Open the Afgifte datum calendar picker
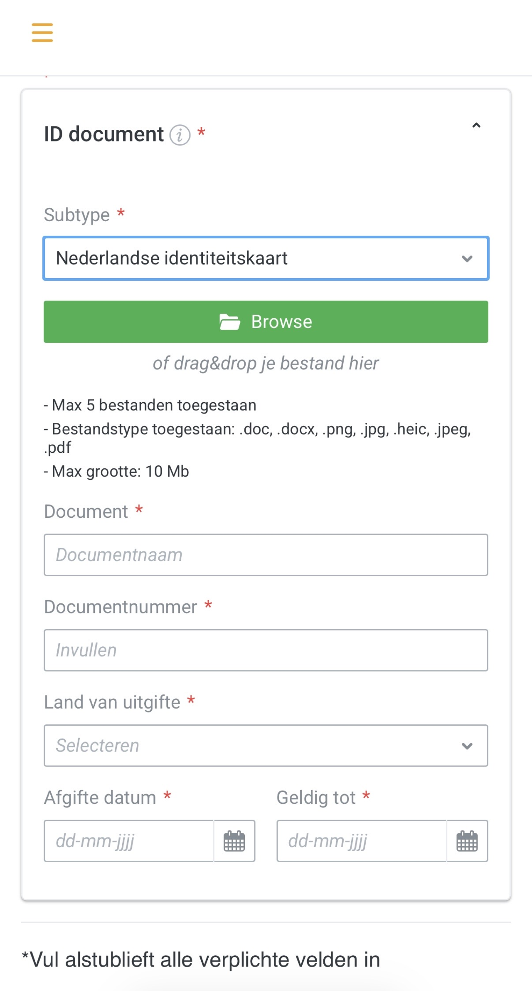532x991 pixels. tap(234, 841)
